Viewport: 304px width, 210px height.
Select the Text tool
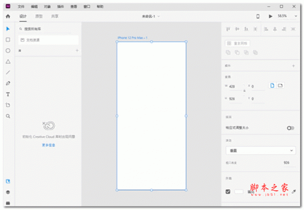8,94
